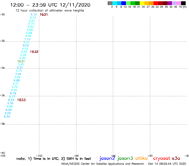Click the 6.24 value beside pass 1633
This screenshot has height=166, width=189.
pyautogui.click(x=11, y=100)
